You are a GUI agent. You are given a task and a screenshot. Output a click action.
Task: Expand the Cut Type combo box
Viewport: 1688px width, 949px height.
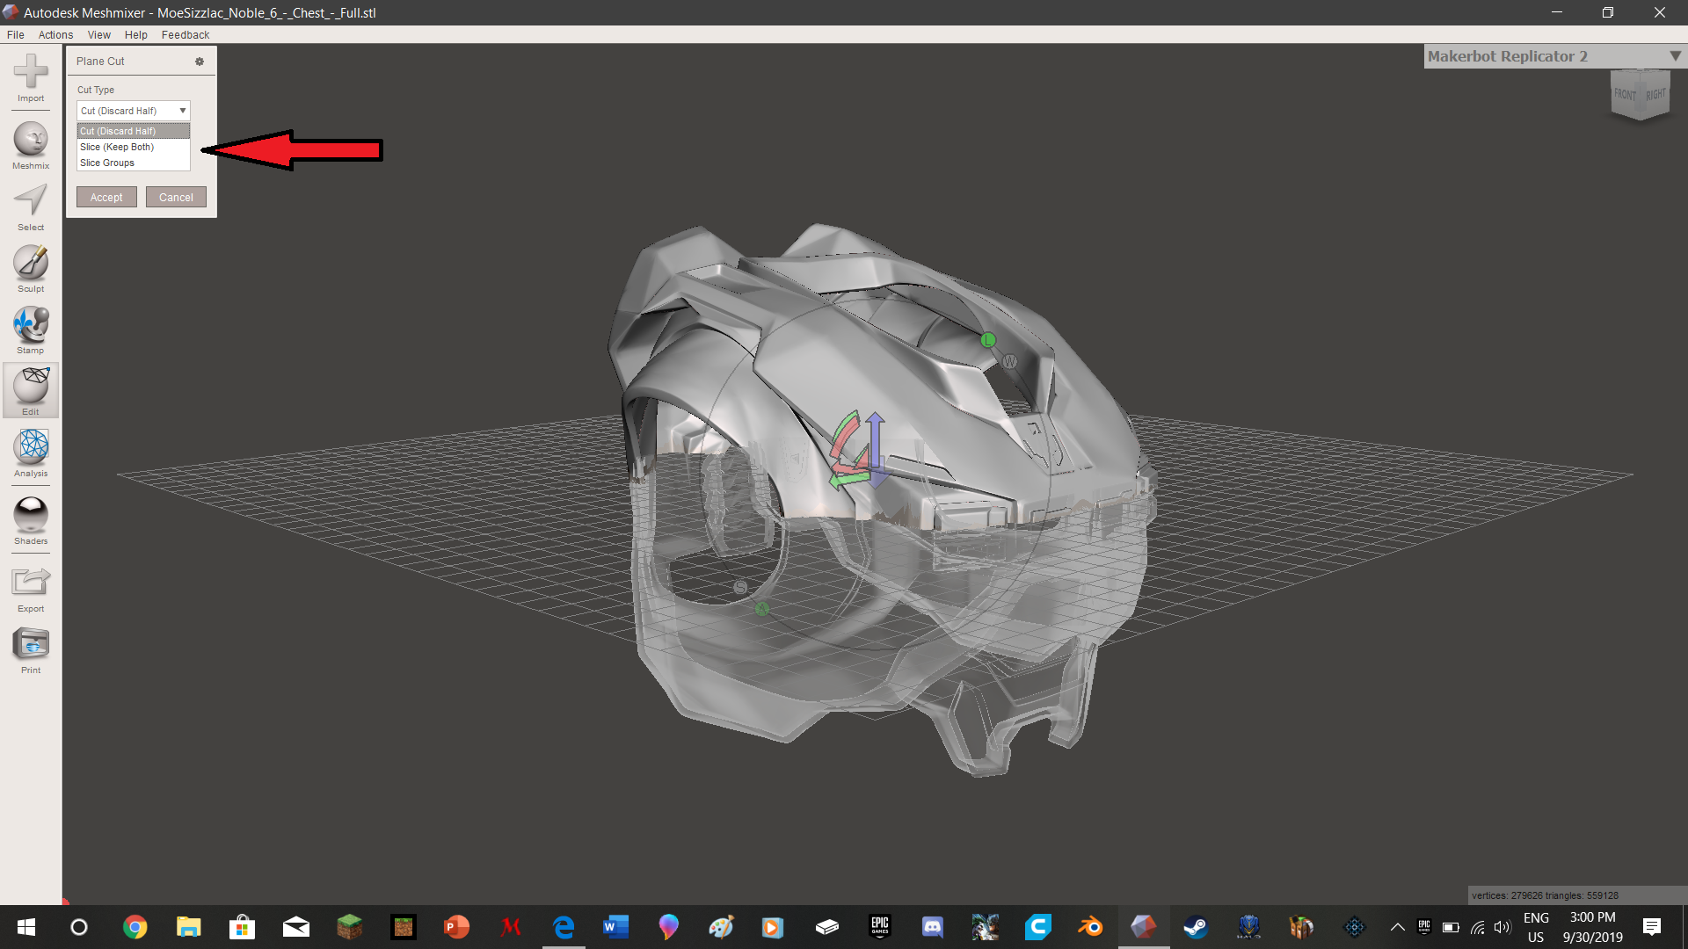pyautogui.click(x=134, y=111)
